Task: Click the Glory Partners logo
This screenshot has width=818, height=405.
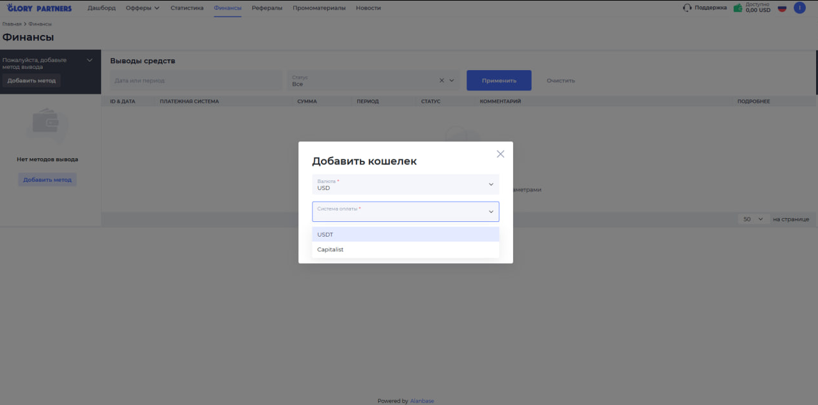Action: [x=39, y=8]
